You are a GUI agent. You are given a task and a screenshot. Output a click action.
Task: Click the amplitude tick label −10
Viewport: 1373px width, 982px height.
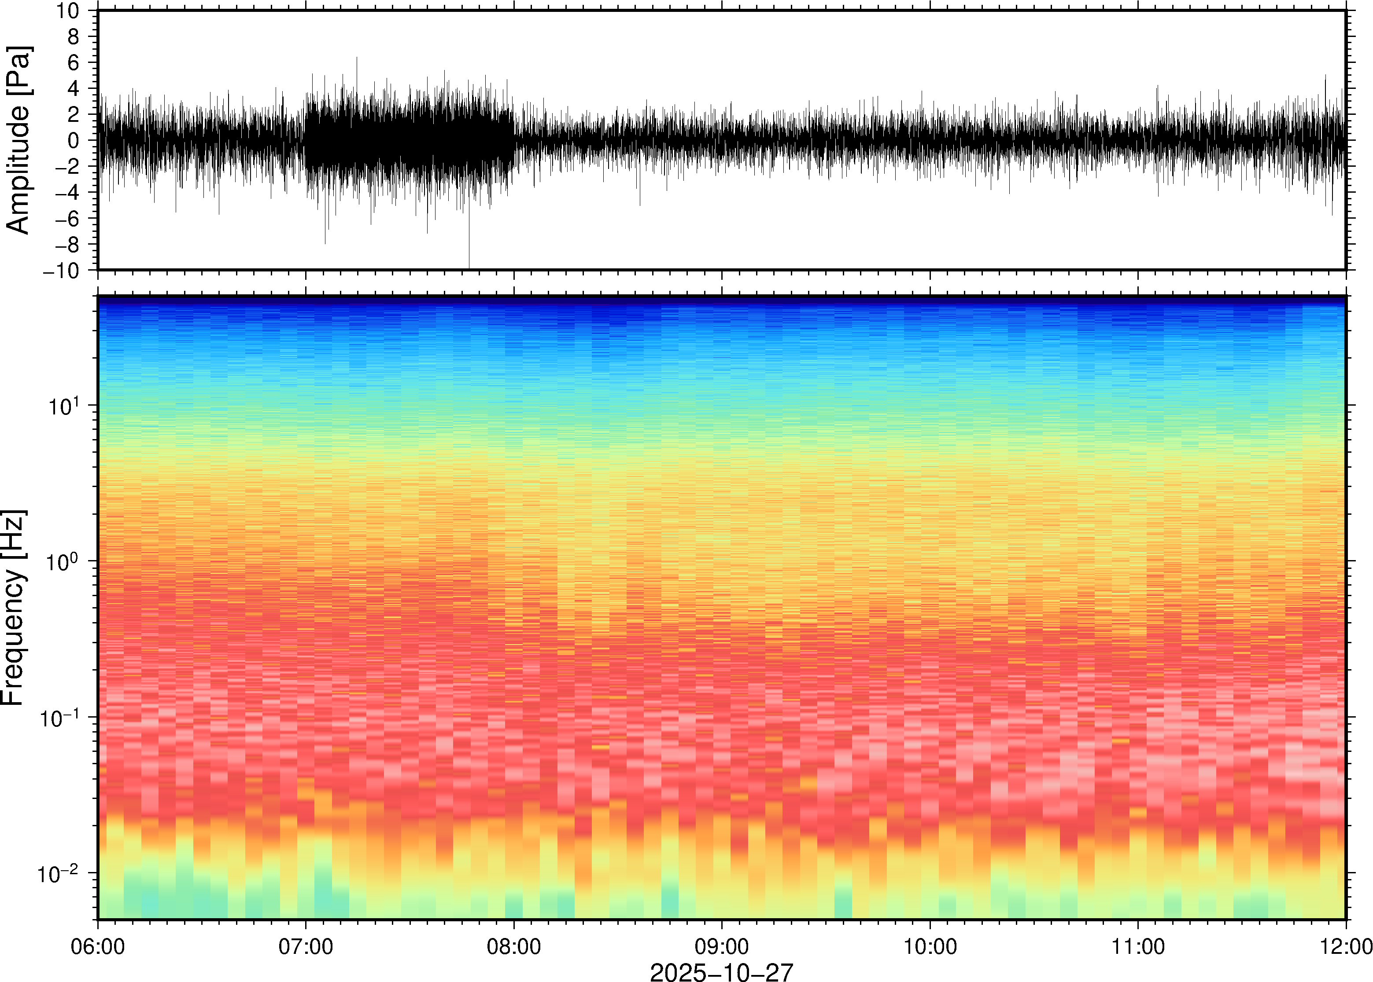coord(60,270)
